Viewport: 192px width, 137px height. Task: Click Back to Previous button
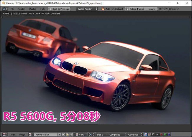59,9
